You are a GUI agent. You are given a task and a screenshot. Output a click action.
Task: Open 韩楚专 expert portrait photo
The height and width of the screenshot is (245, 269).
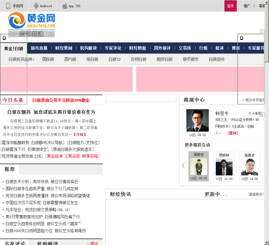coord(198,120)
